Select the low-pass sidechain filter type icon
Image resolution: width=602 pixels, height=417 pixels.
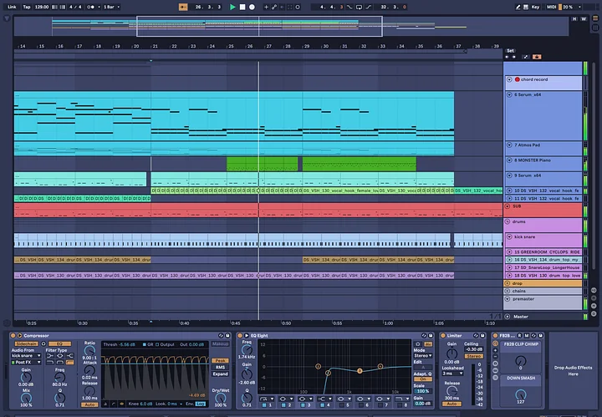pyautogui.click(x=50, y=362)
